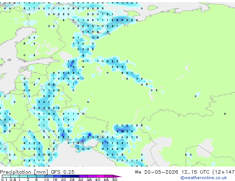Click the 30 mm purple legend swatch
This screenshot has width=235, height=181.
83,176
